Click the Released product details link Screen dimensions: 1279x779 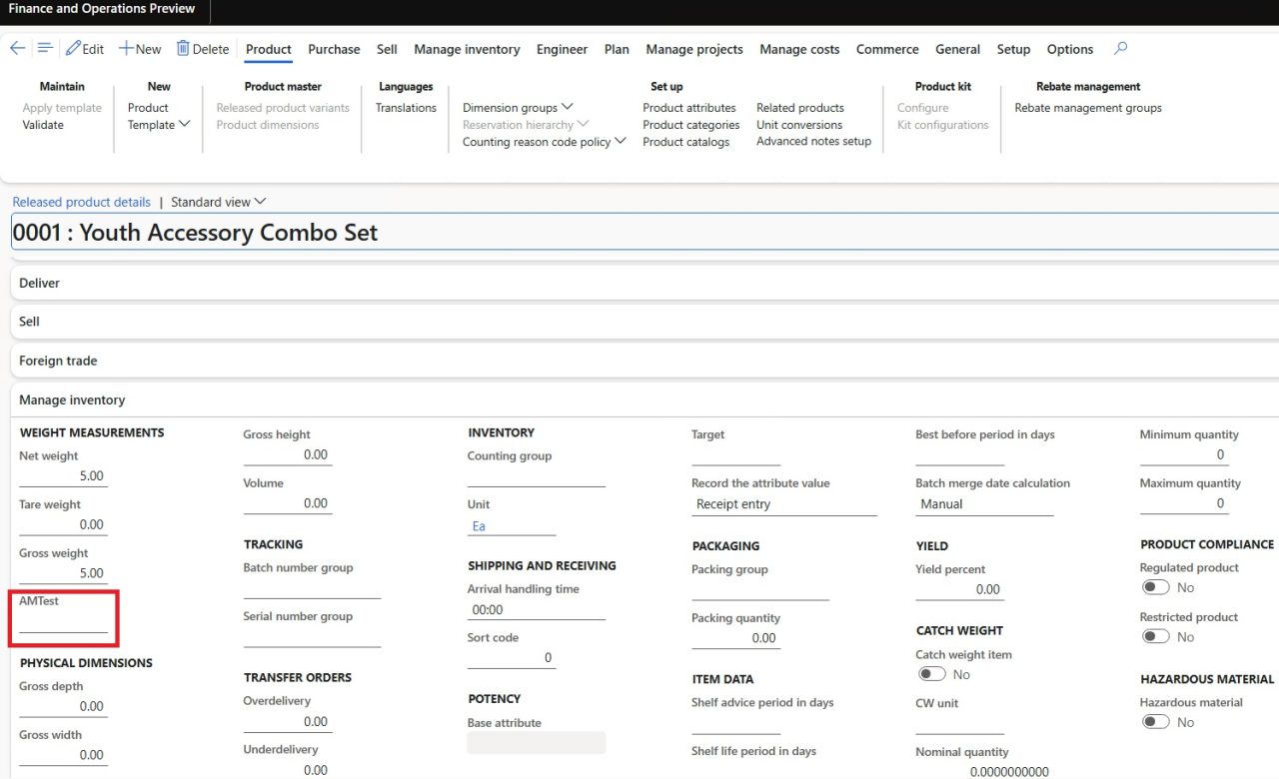click(81, 201)
